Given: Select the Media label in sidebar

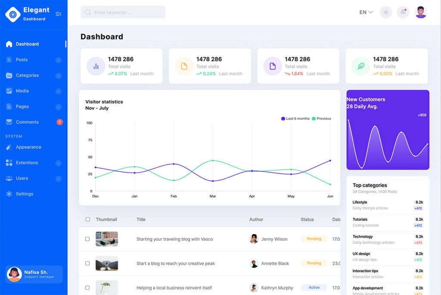Looking at the screenshot, I should click(22, 91).
